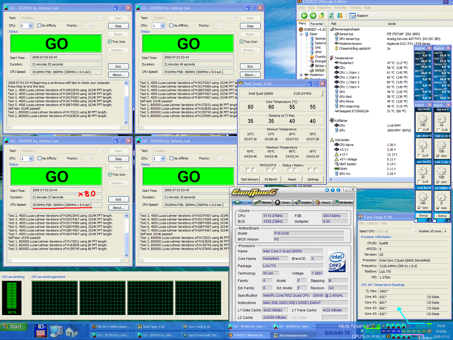Toggle CUR checkbox under psu twin23 knob
Image resolution: width=453 pixels, height=340 pixels.
pos(420,182)
